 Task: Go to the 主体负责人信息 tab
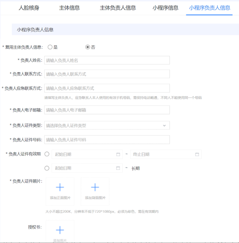point(118,8)
